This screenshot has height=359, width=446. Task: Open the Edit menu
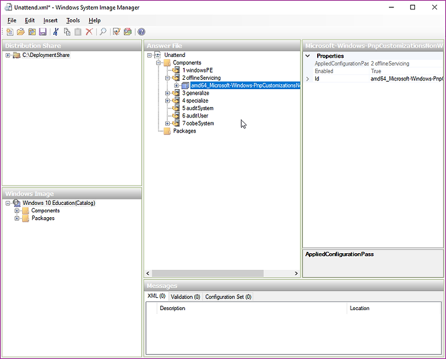tap(30, 20)
